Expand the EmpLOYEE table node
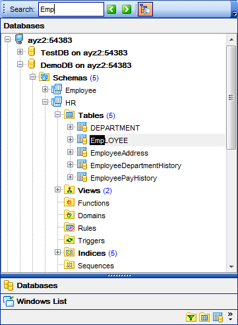The width and height of the screenshot is (238, 325). point(70,140)
